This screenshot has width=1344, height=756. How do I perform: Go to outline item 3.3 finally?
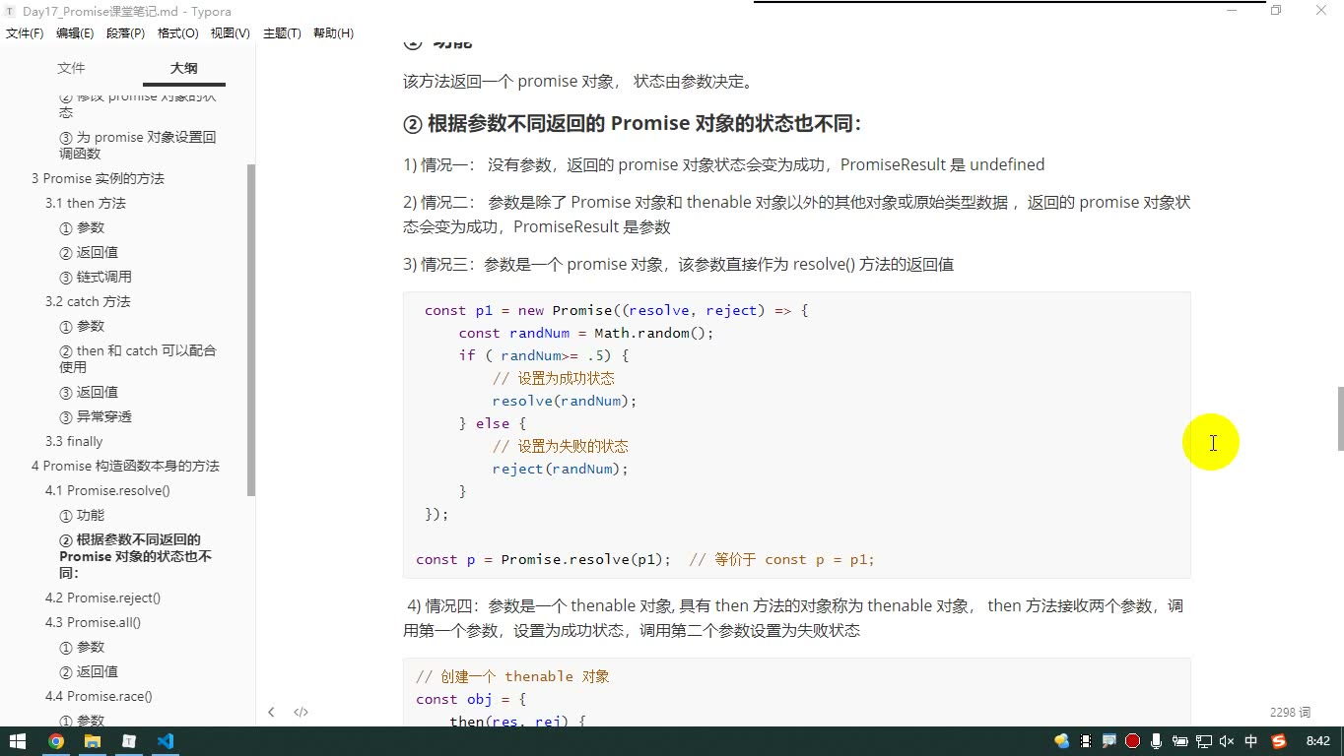(74, 441)
